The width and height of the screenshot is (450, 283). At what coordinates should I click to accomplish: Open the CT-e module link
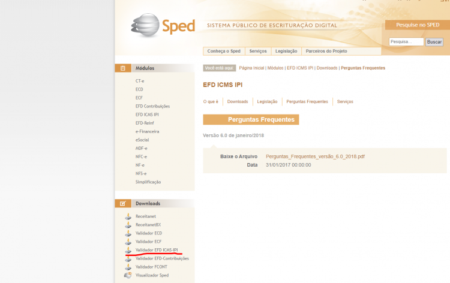(x=140, y=81)
